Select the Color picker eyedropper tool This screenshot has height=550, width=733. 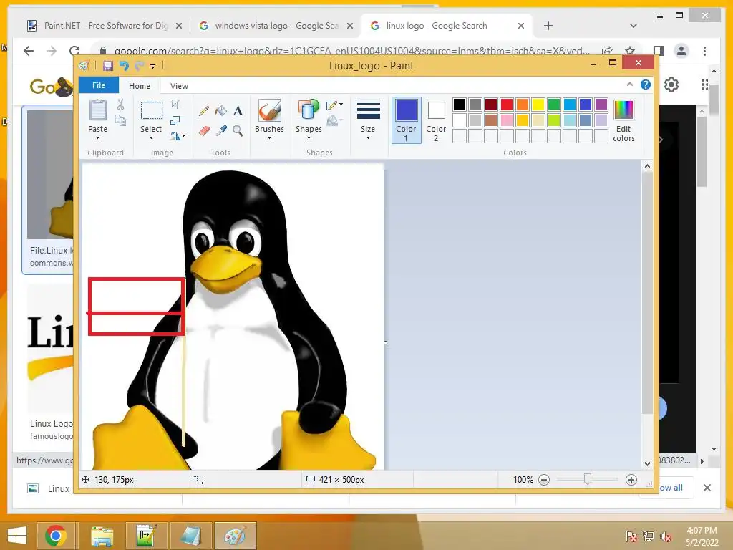(220, 130)
